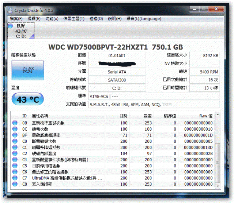Viewport: 234px width, 203px height.
Task: Click the 5400 RPM rotation speed value
Action: coord(204,72)
